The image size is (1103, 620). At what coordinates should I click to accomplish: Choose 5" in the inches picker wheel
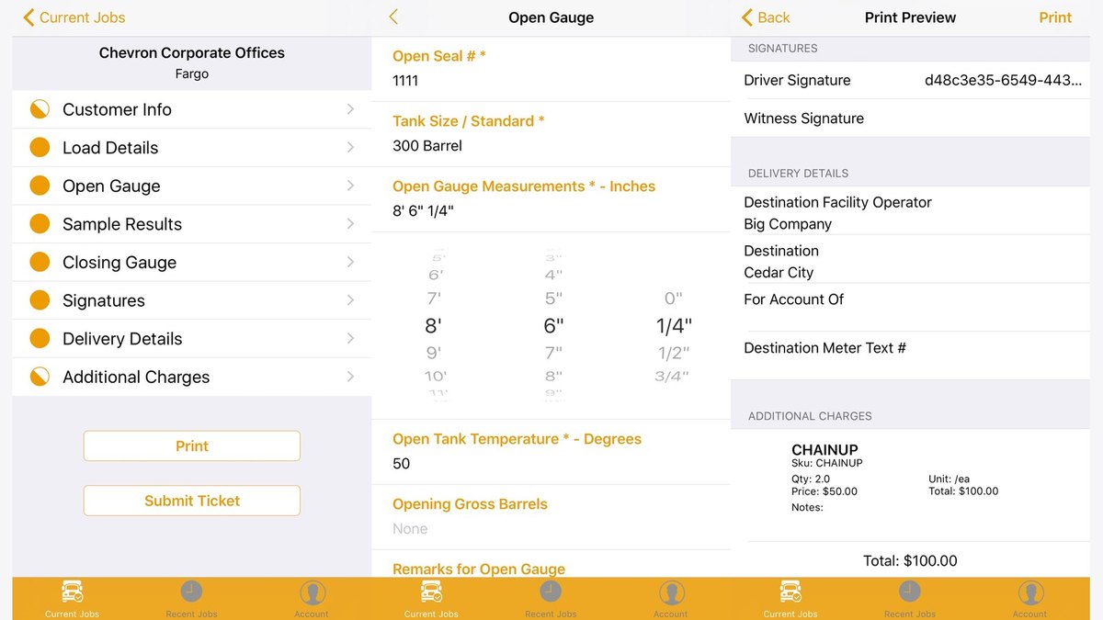coord(553,299)
